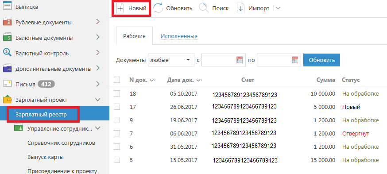Click the Обновить circular arrows toolbar icon
The image size is (387, 174).
pos(158,8)
